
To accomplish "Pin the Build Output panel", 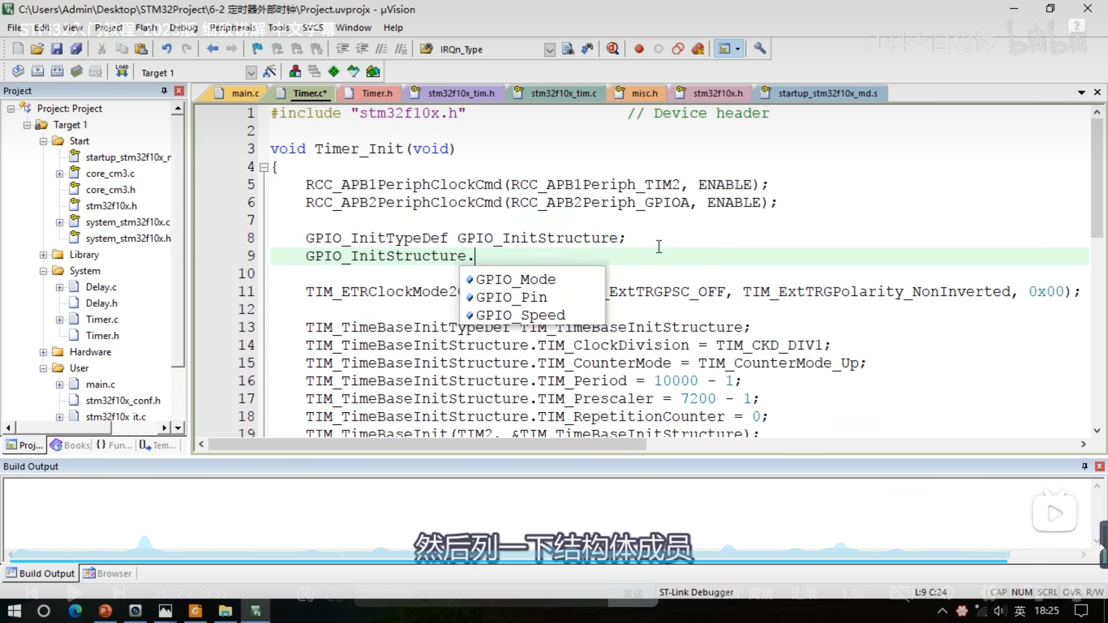I will (x=1085, y=466).
